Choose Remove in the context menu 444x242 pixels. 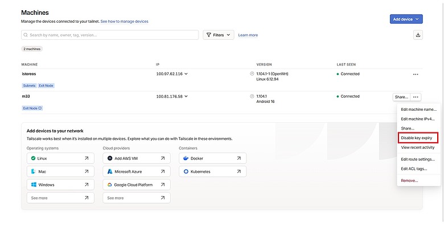(418, 181)
